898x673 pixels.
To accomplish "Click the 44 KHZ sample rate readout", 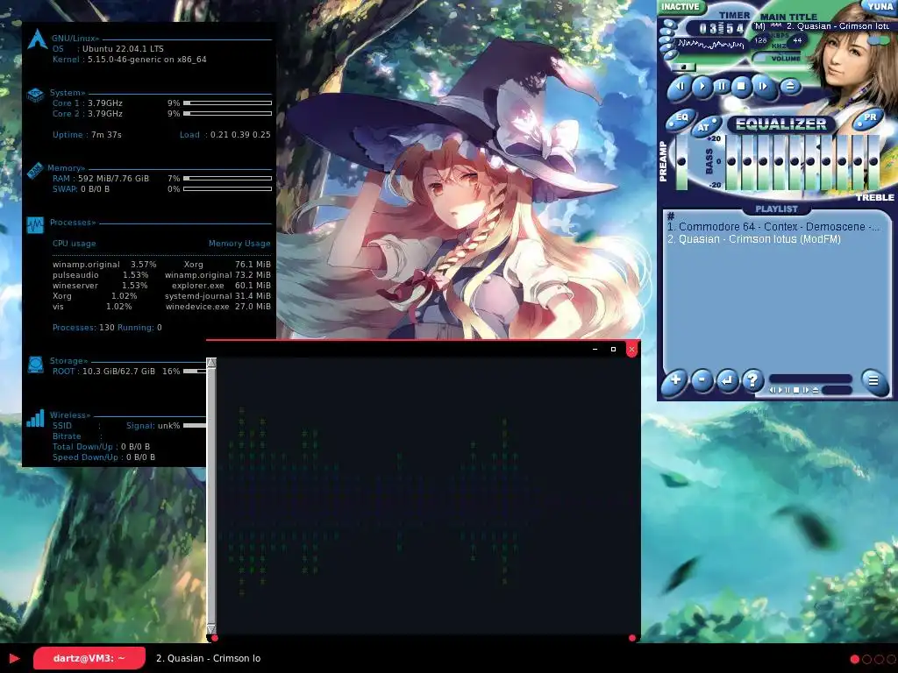I will coord(797,40).
